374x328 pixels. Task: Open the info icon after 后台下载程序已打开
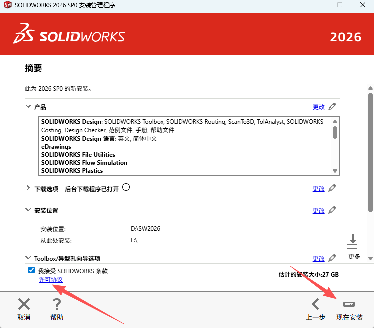[x=126, y=187]
